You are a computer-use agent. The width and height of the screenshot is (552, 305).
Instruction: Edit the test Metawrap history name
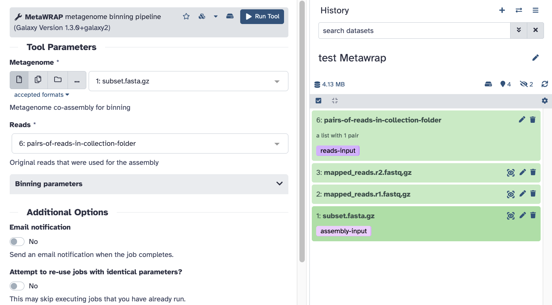pos(535,58)
